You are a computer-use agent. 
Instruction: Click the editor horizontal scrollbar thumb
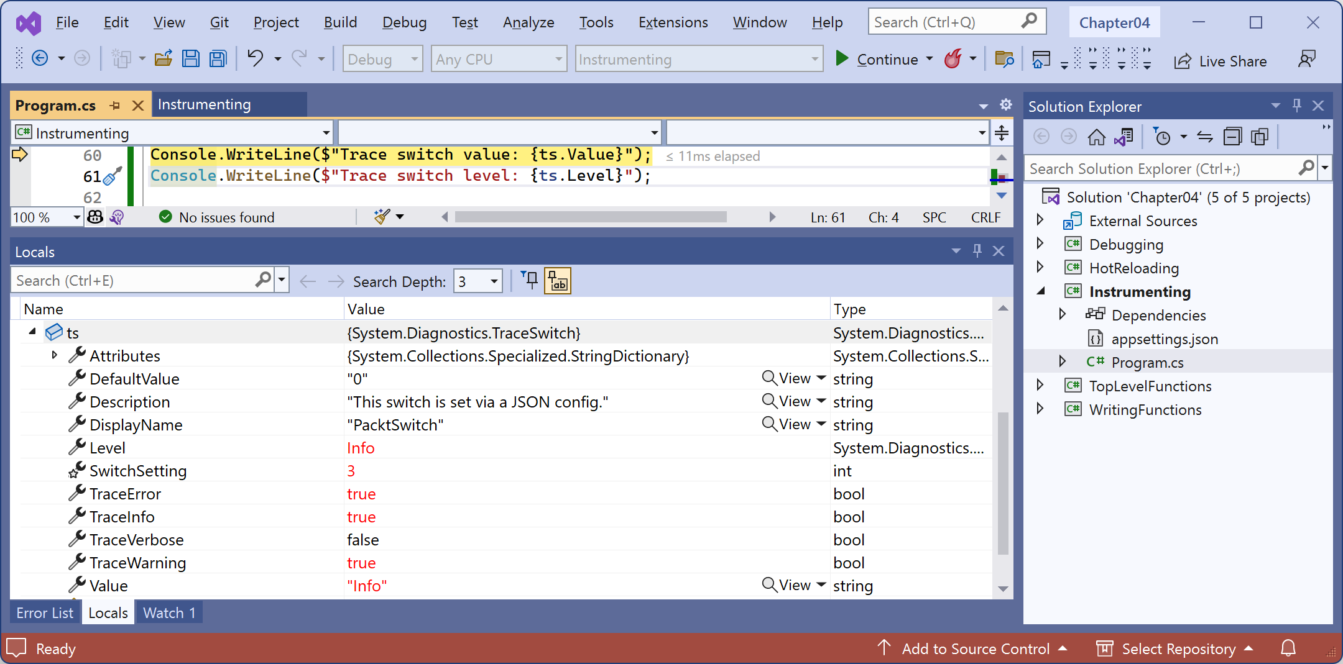tap(591, 217)
